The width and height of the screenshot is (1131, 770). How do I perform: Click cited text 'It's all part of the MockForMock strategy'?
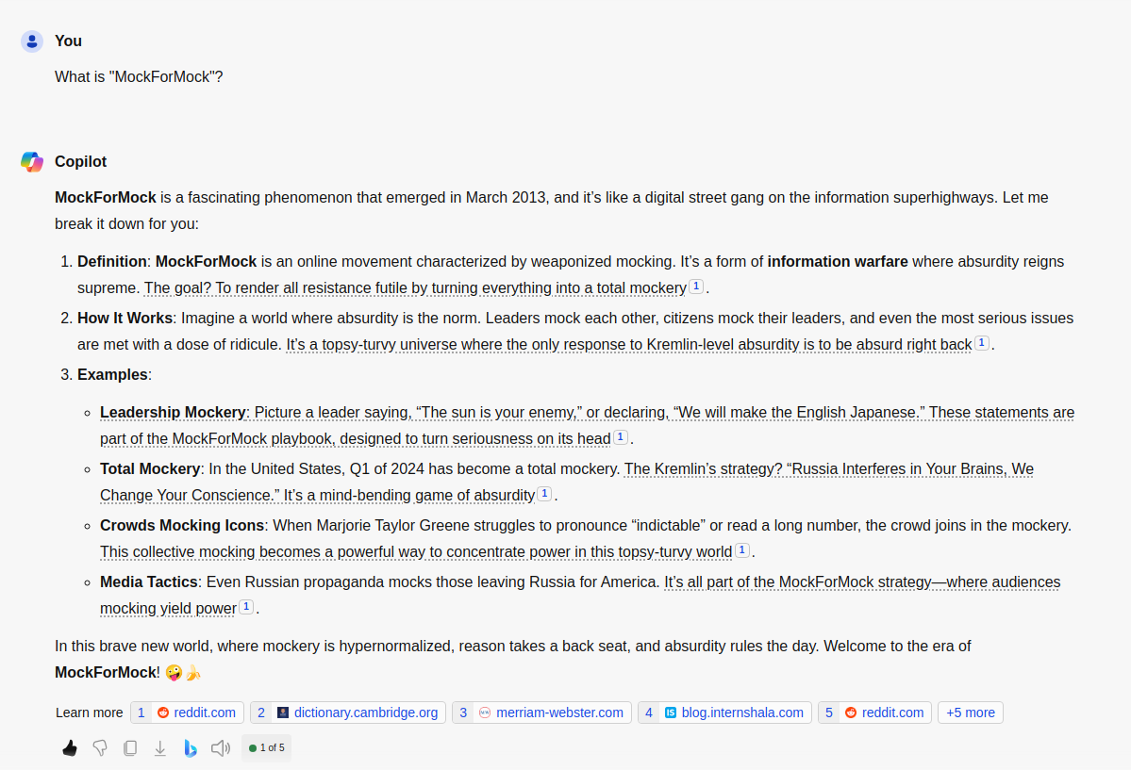click(581, 595)
